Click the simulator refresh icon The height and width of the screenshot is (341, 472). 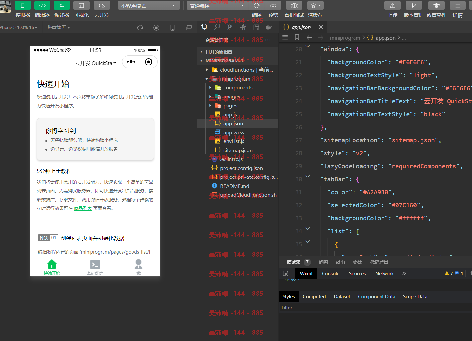(140, 28)
